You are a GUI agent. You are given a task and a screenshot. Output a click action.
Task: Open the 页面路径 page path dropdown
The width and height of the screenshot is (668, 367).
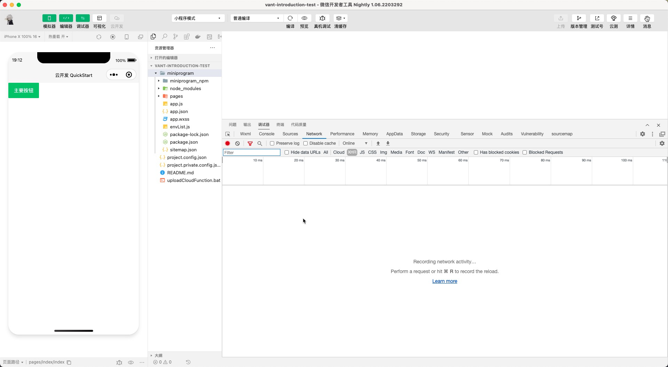[x=13, y=362]
